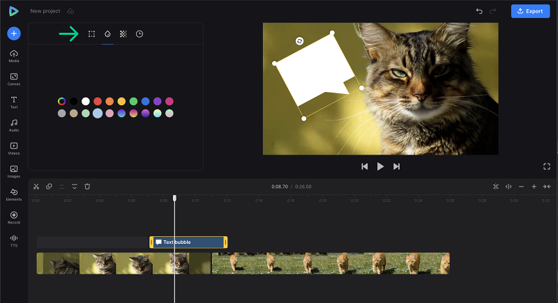Viewport: 558px width, 303px height.
Task: Select the yellow color swatch
Action: coord(121,101)
